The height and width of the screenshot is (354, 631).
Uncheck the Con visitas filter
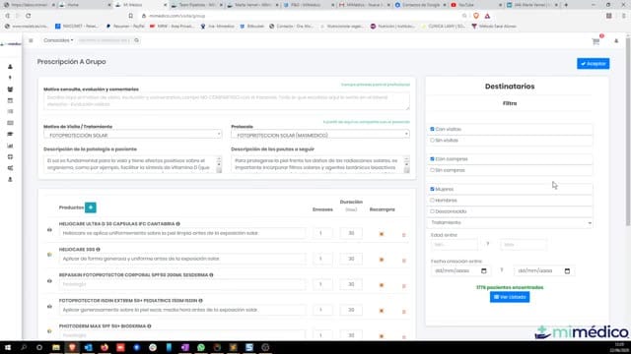coord(432,129)
